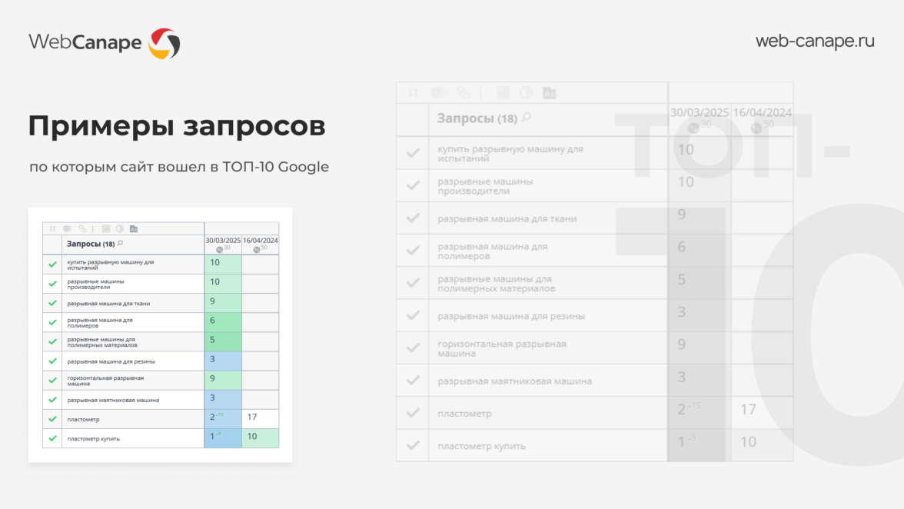Click green 10 cell in пластометр купить row
The image size is (904, 509).
260,438
